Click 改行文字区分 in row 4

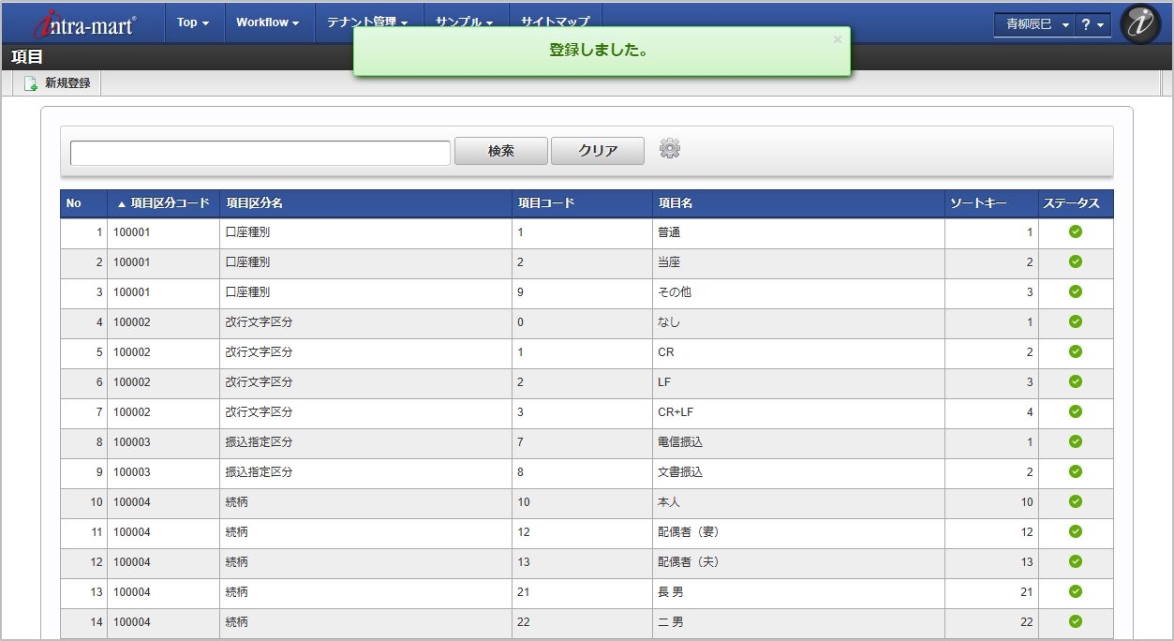tap(260, 322)
